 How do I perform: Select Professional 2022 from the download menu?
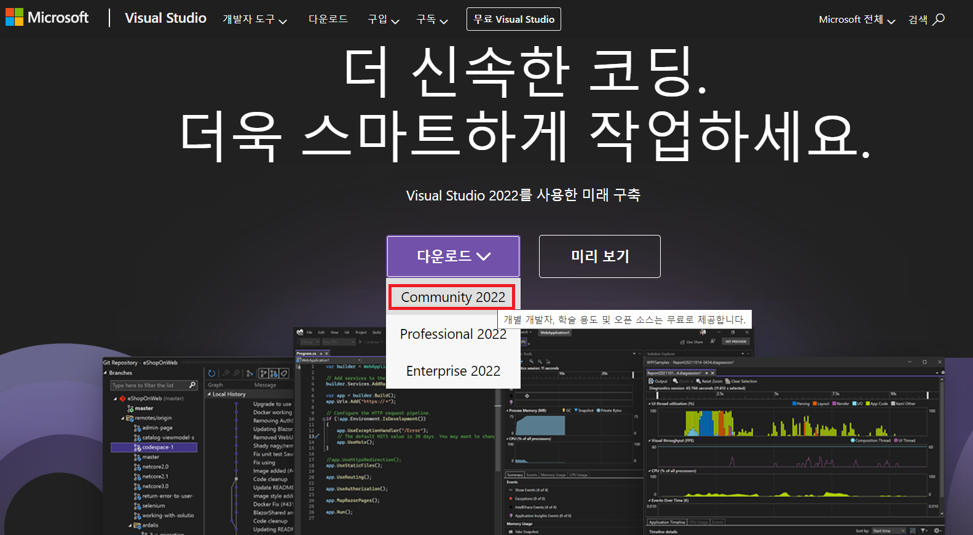click(453, 334)
